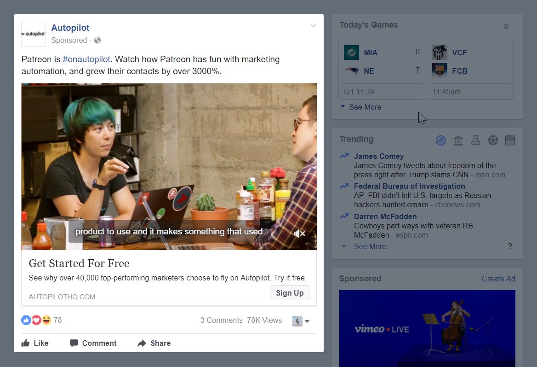Open Today's Games settings gear
The width and height of the screenshot is (537, 367).
click(x=506, y=26)
